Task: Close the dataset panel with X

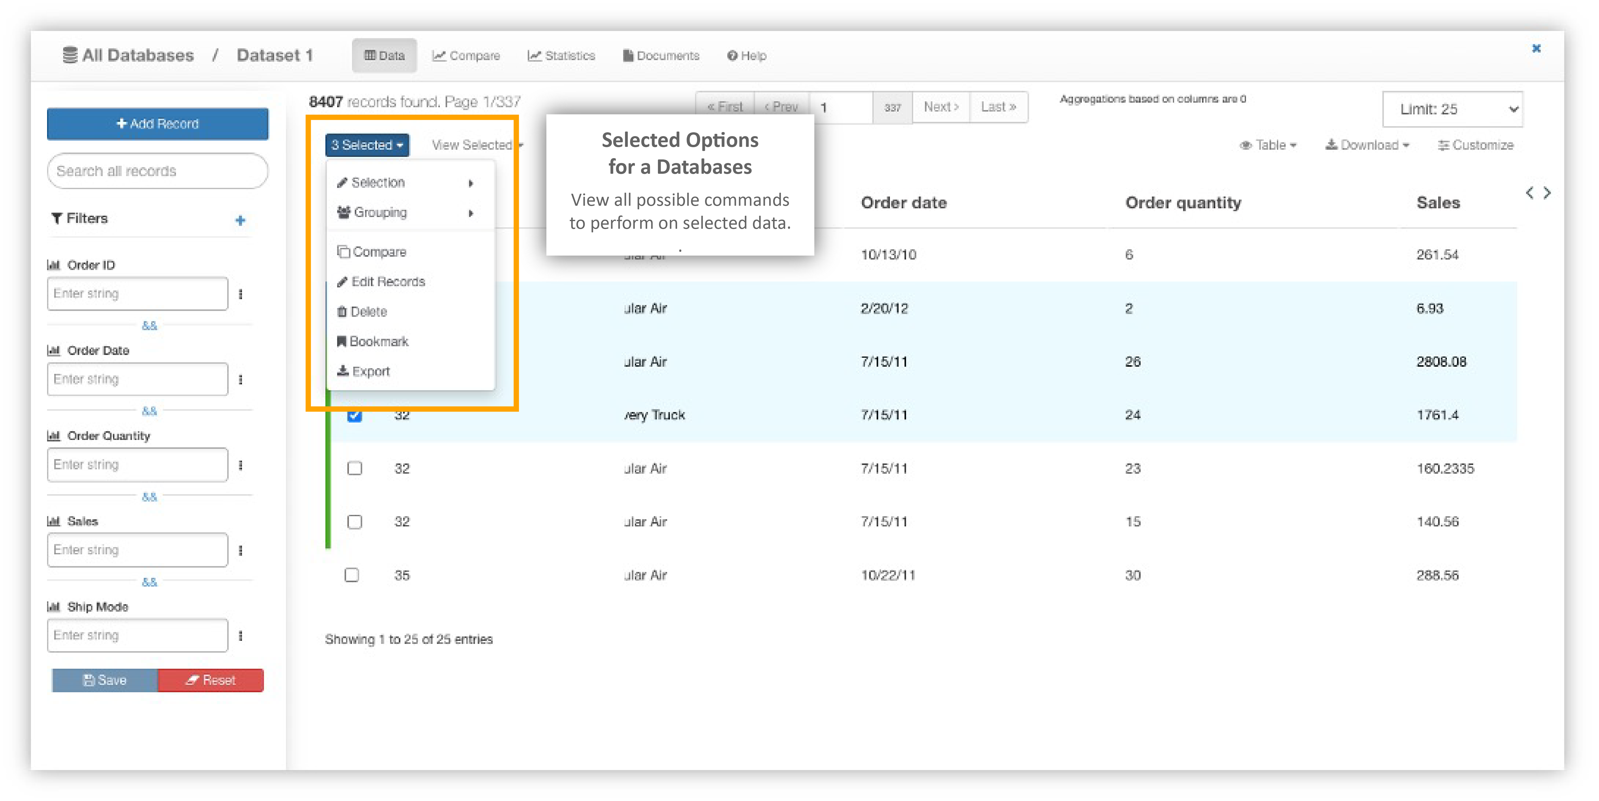Action: (1536, 48)
